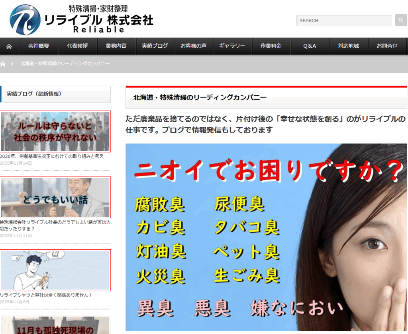The image size is (408, 334).
Task: Select 業務内容 in the navigation bar
Action: tap(116, 46)
